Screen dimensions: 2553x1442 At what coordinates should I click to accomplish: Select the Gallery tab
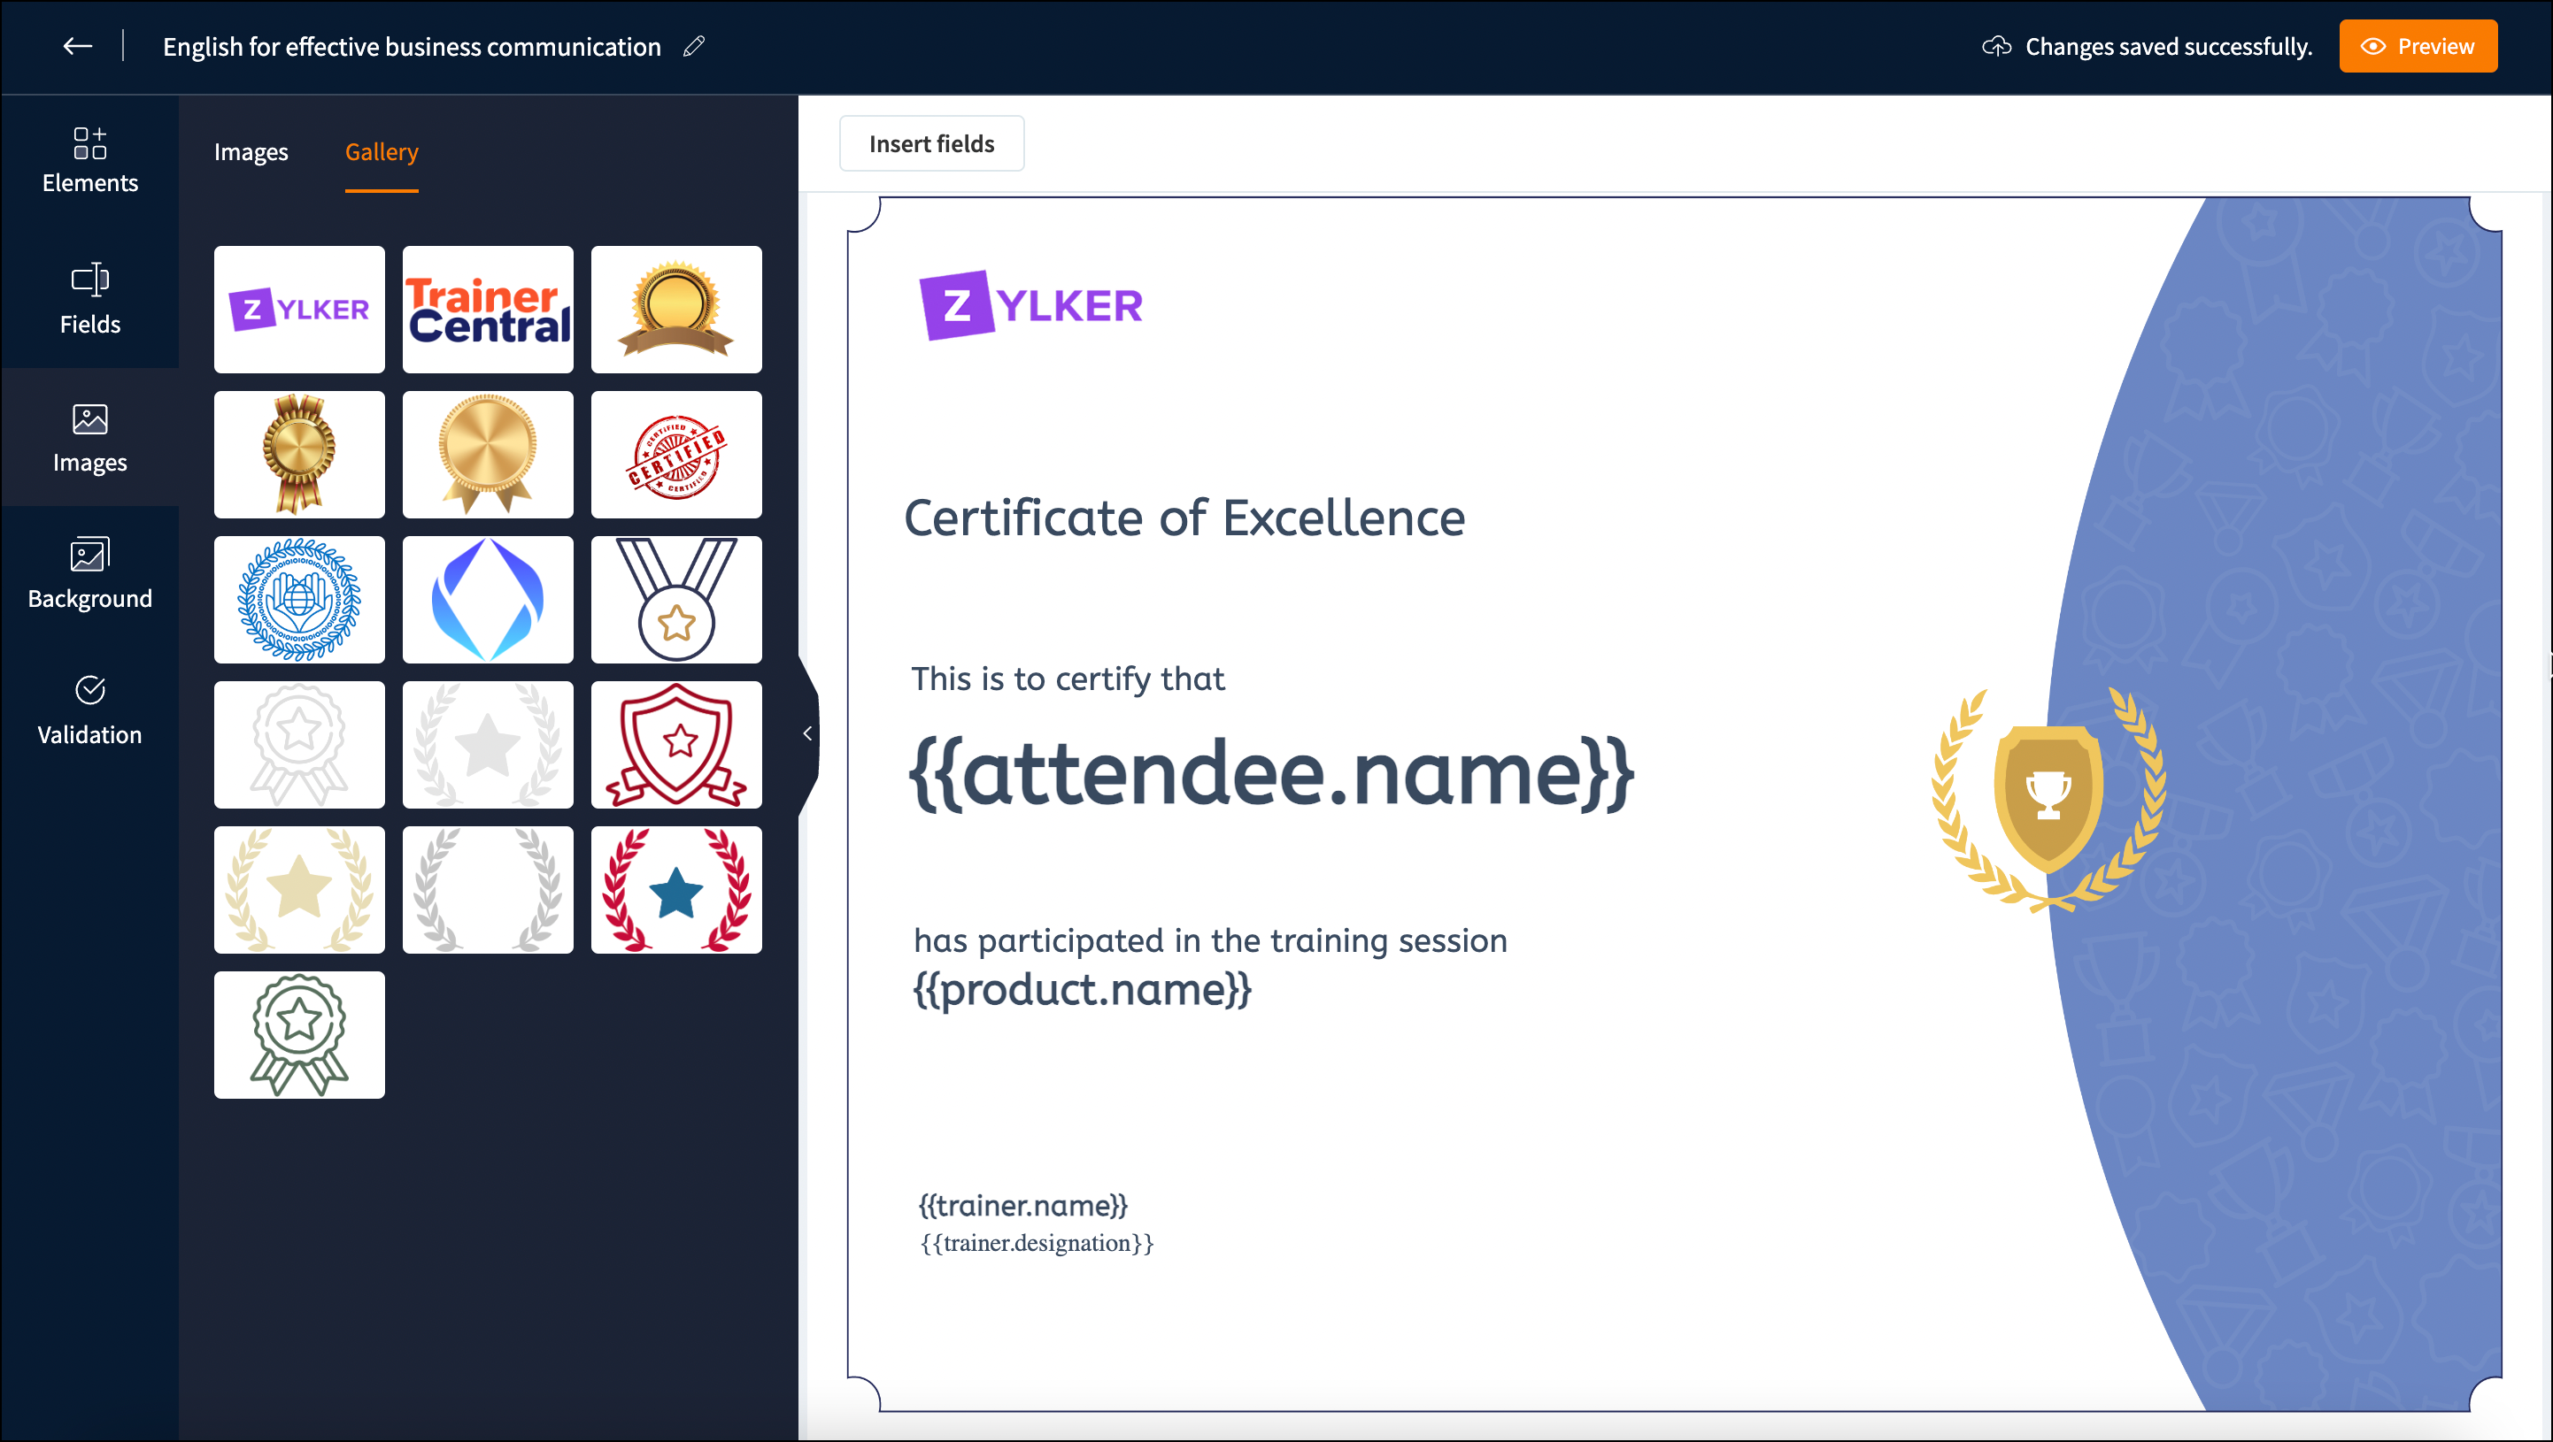(382, 151)
